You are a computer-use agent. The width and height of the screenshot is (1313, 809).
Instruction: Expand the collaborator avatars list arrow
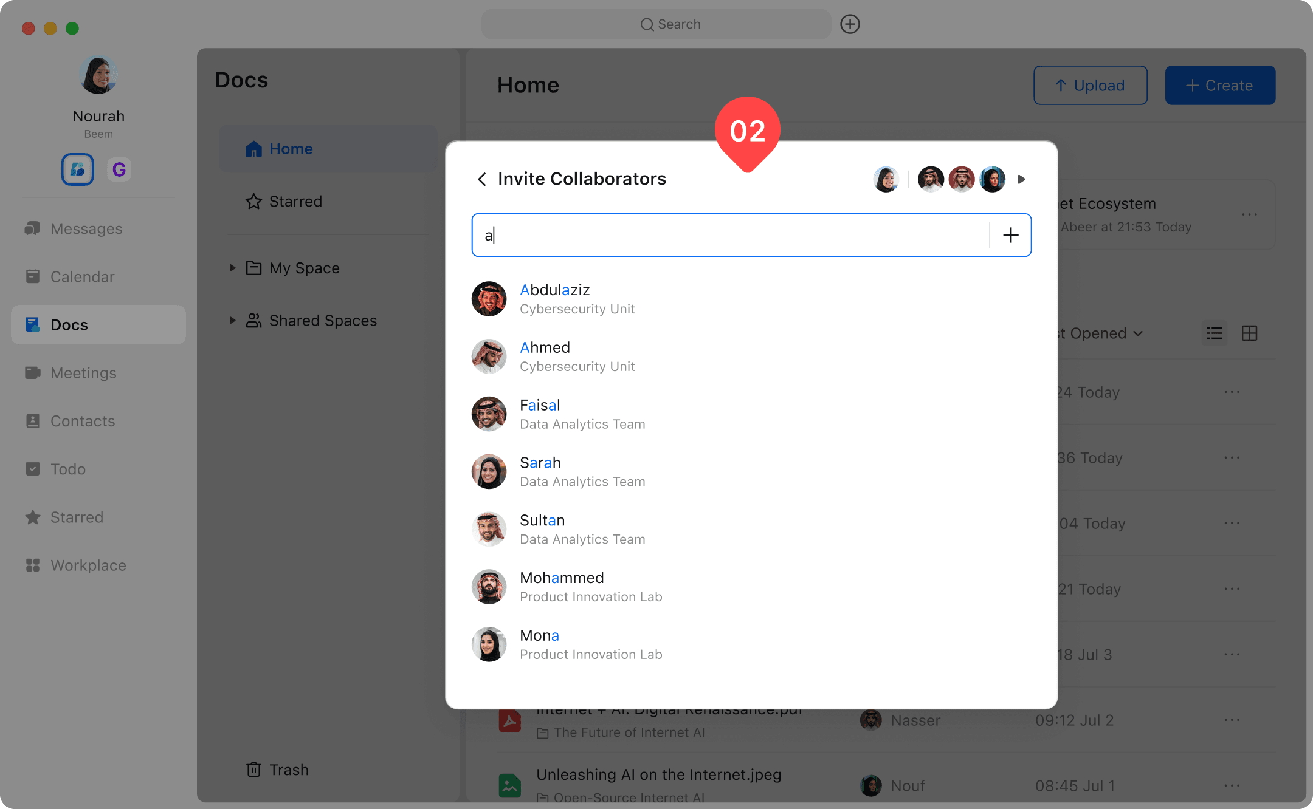(1022, 179)
